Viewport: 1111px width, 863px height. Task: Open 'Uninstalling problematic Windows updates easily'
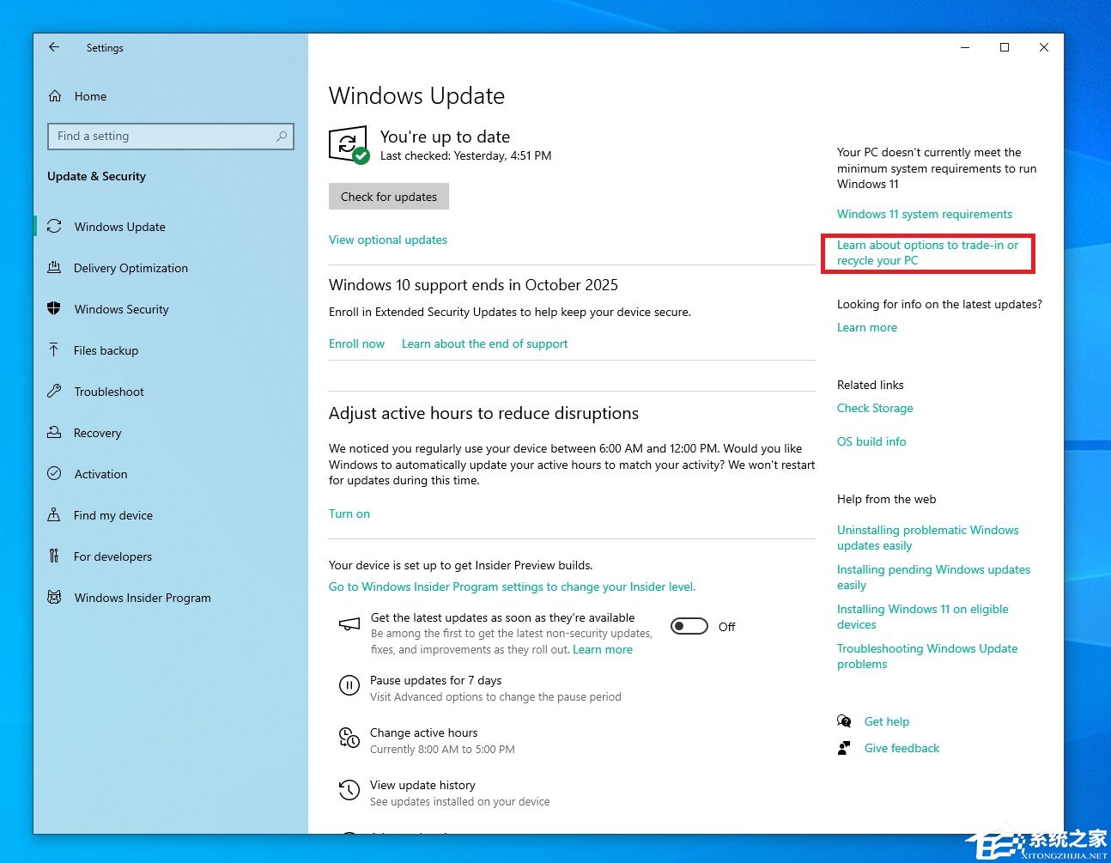(x=928, y=538)
